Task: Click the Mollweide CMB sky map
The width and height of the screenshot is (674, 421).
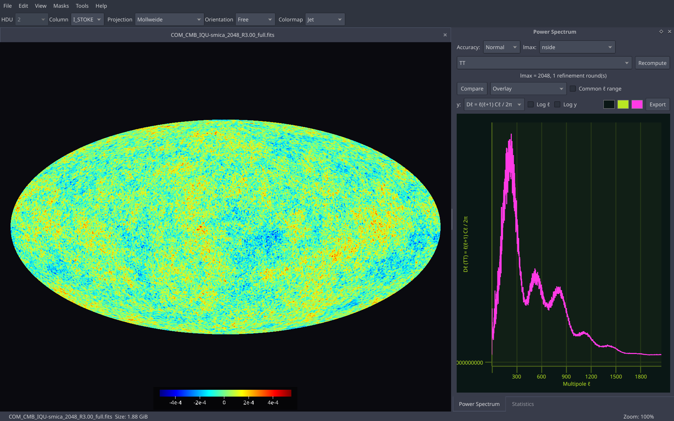Action: click(225, 227)
